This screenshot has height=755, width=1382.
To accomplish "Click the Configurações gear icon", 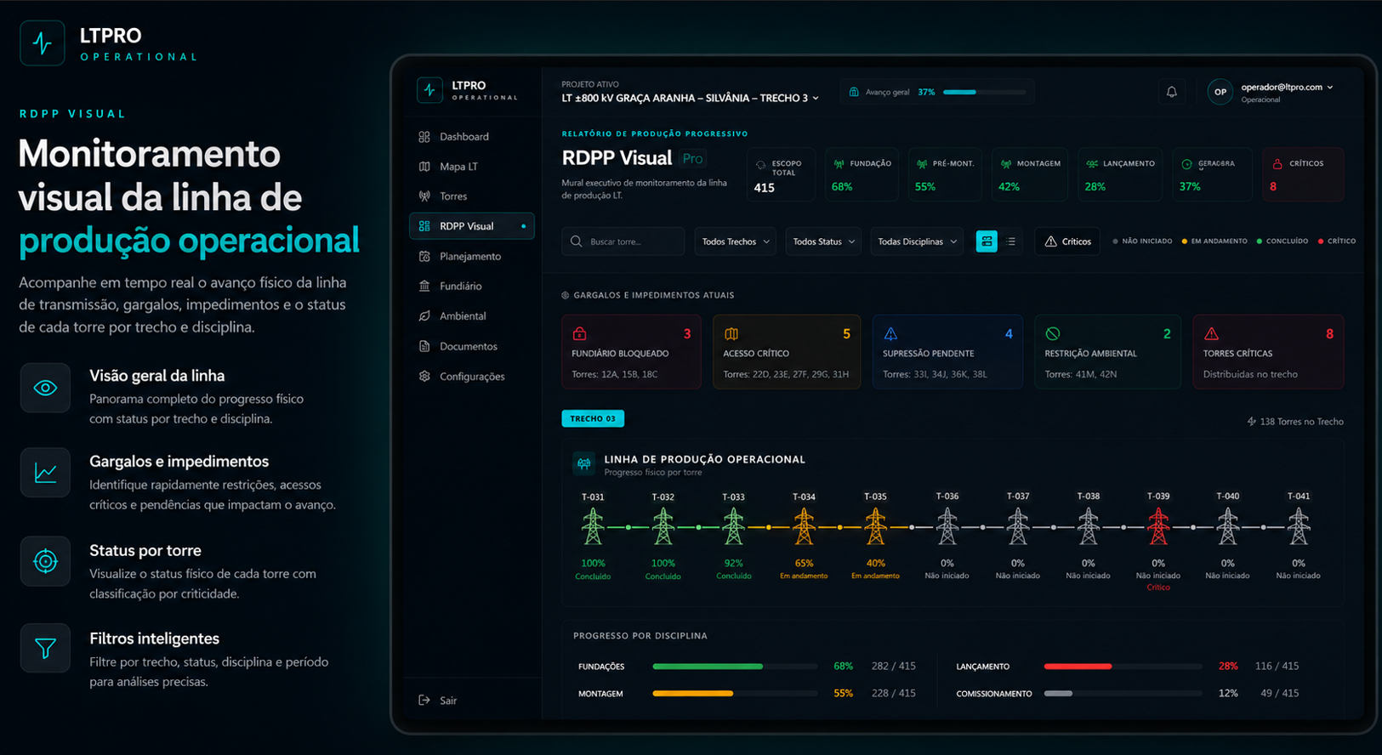I will pos(424,376).
